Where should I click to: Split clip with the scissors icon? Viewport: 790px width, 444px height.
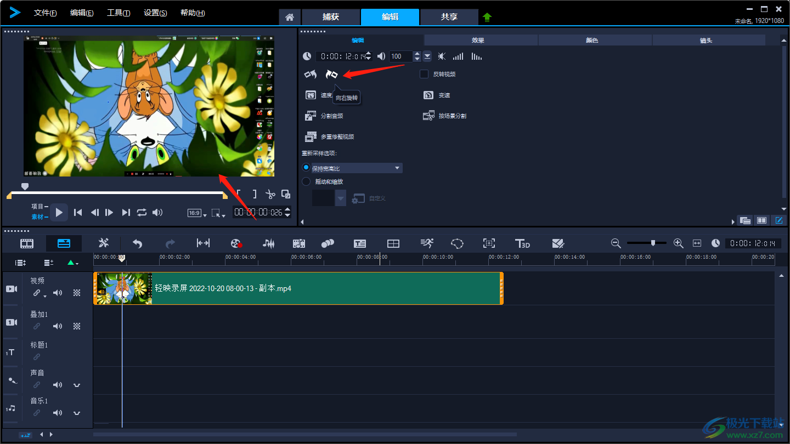[270, 194]
